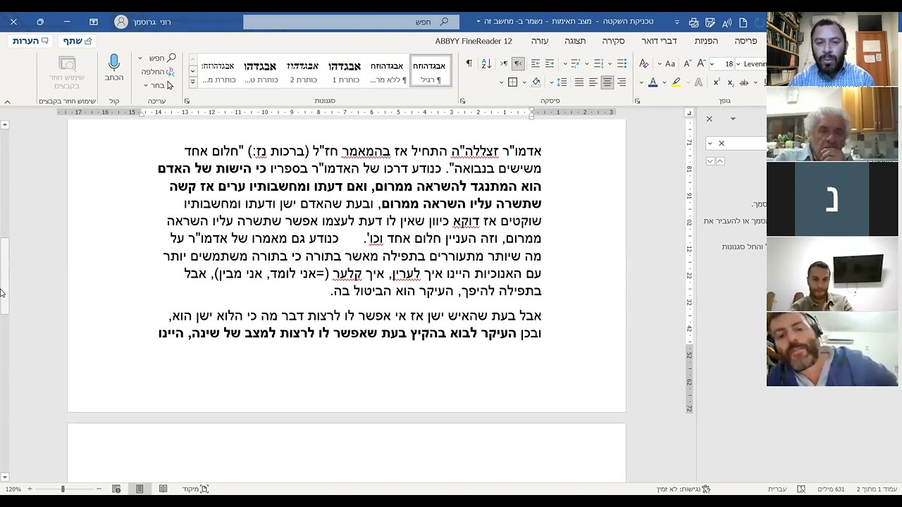Click the shading paint bucket
The image size is (902, 507).
tap(536, 82)
